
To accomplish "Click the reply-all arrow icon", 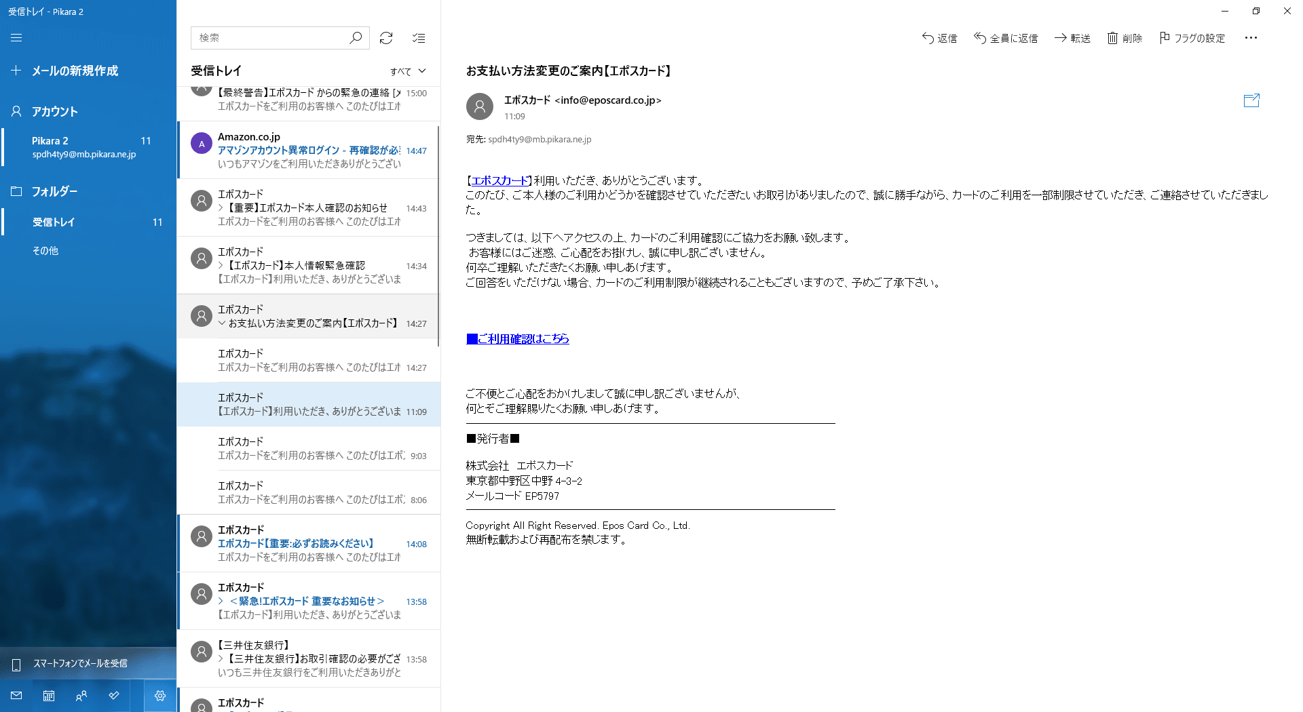I will pos(980,38).
